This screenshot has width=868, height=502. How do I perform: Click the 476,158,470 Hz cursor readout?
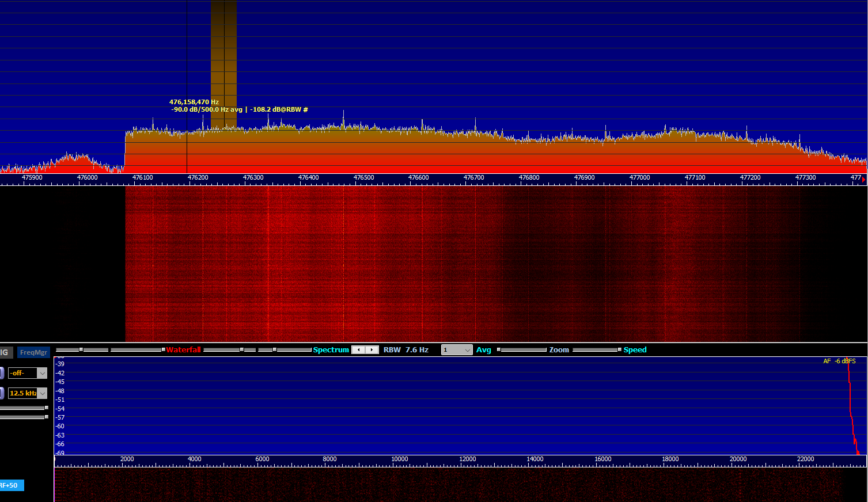tap(194, 102)
